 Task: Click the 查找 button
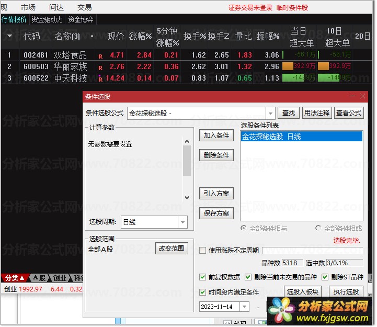pos(289,113)
